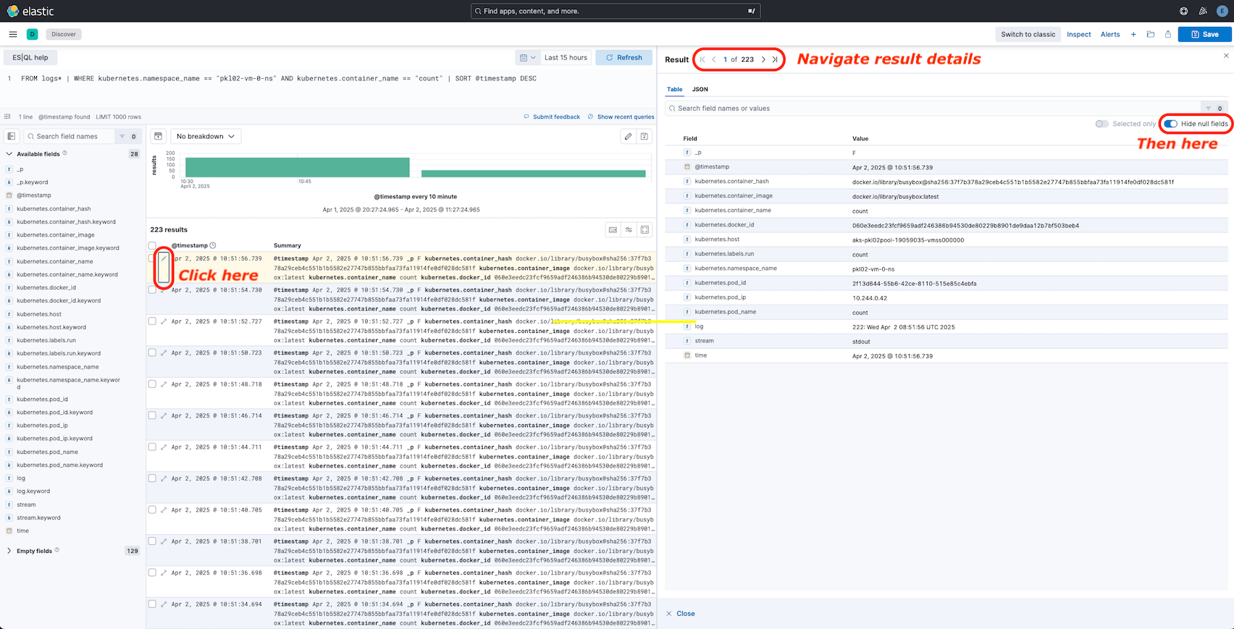This screenshot has width=1234, height=629.
Task: Enable the Selected only switch
Action: point(1101,124)
